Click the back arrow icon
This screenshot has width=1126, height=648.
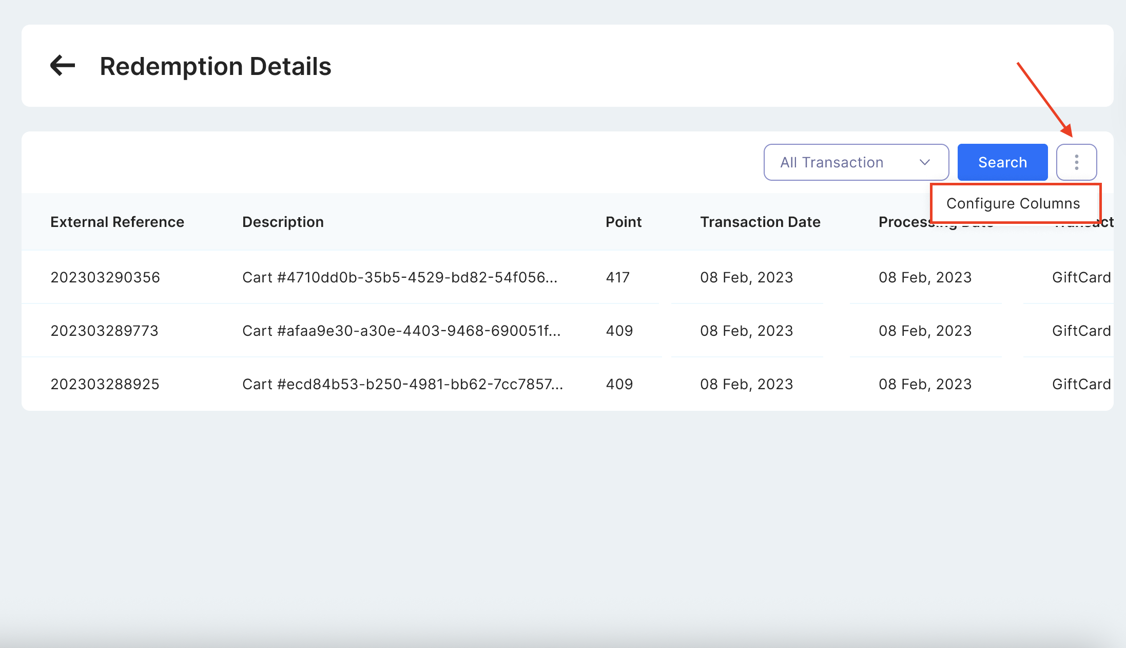(x=63, y=66)
